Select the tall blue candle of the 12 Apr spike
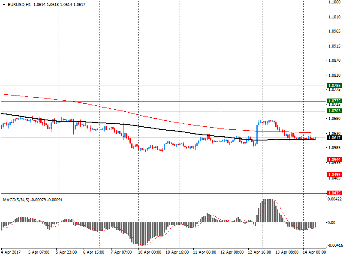 click(257, 132)
